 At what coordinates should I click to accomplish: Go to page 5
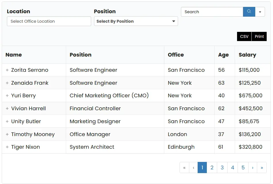click(243, 167)
